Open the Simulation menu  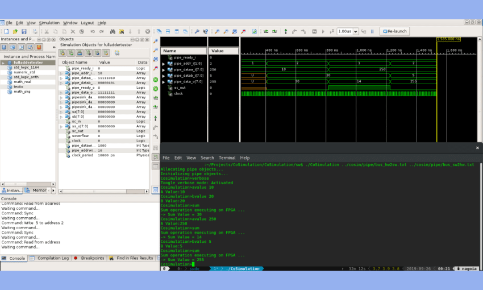49,23
